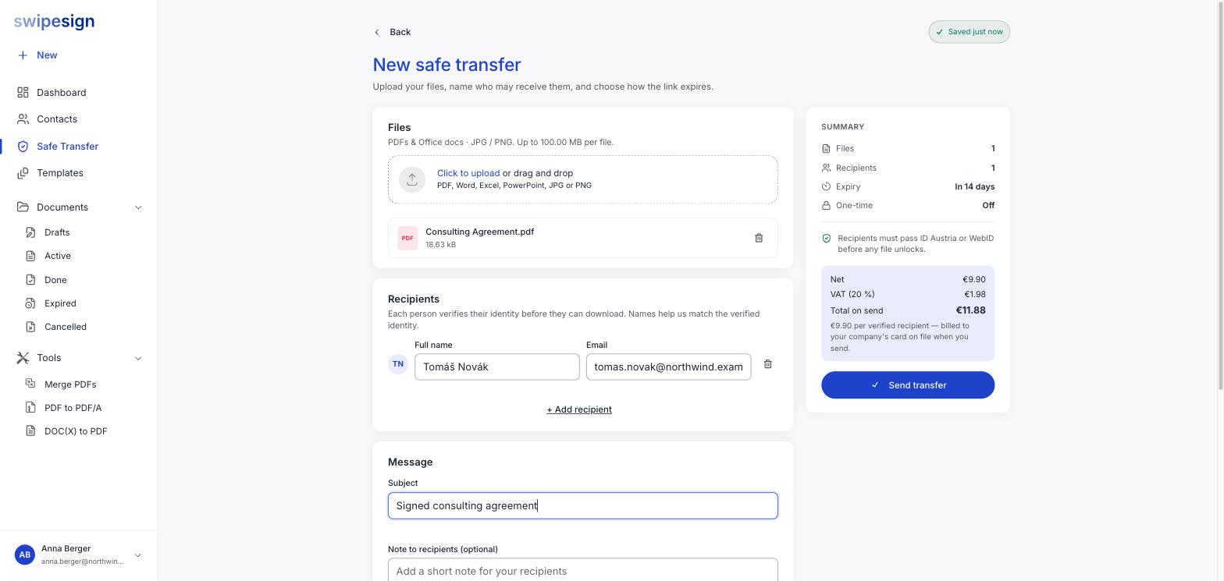Click the Templates icon in the sidebar

click(x=23, y=173)
